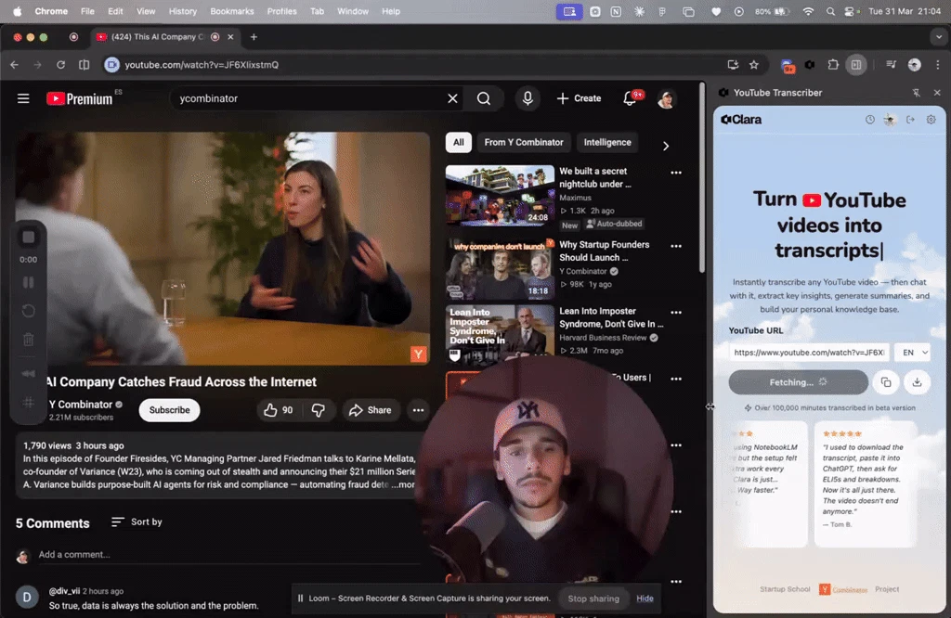Bookmark this page with star icon
Image resolution: width=951 pixels, height=618 pixels.
tap(754, 65)
